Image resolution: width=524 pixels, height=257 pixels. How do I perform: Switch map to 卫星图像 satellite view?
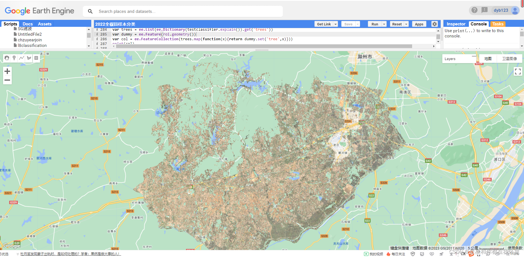[x=509, y=59]
